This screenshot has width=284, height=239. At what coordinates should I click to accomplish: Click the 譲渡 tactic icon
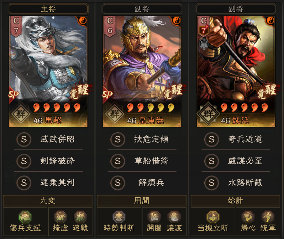(x=174, y=217)
